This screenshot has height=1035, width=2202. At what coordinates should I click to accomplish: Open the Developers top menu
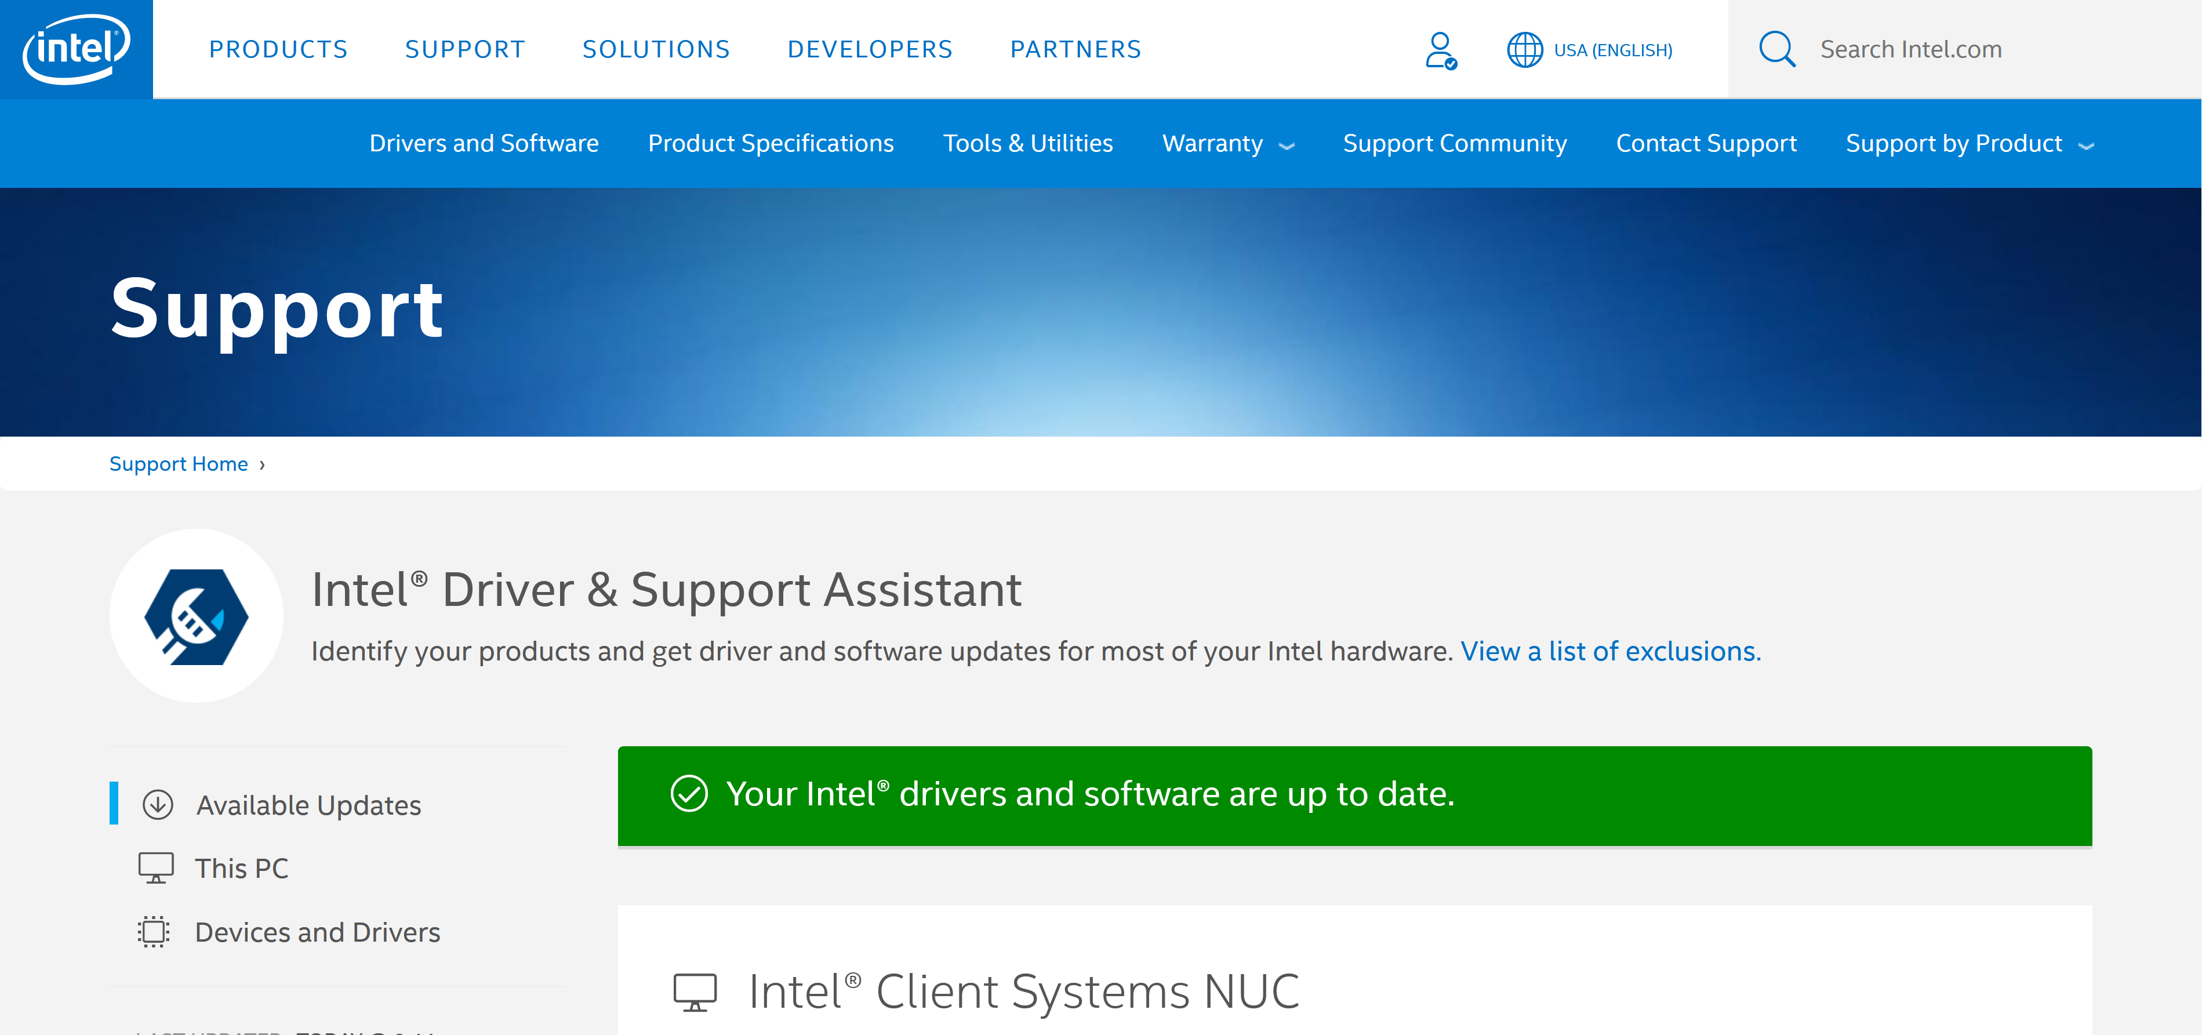(x=869, y=49)
